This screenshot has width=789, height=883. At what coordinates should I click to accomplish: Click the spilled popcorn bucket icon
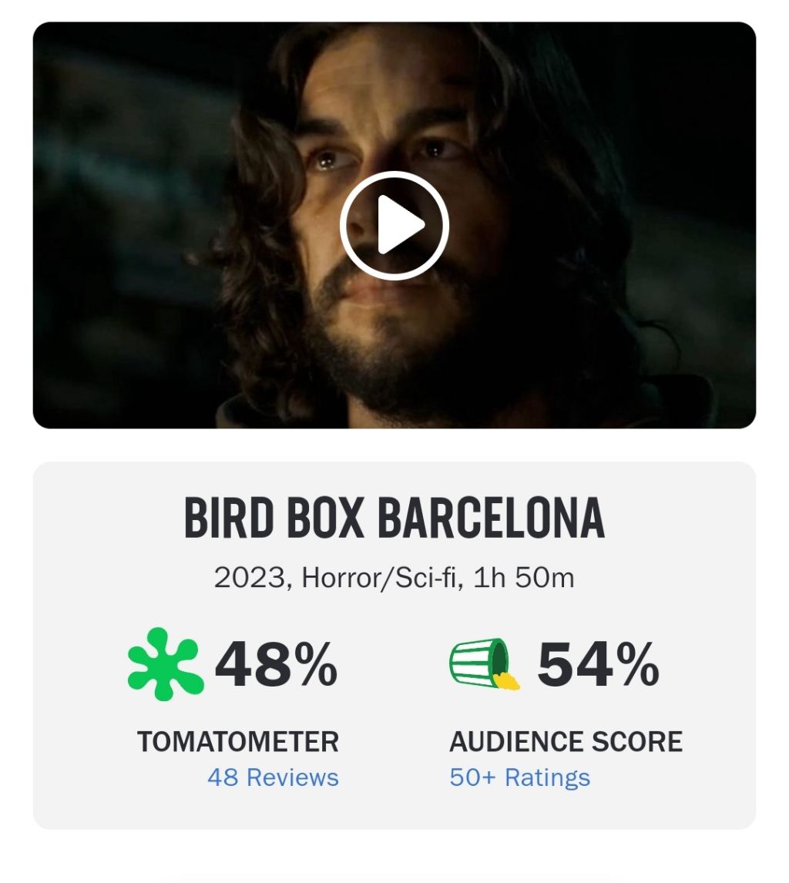[482, 663]
